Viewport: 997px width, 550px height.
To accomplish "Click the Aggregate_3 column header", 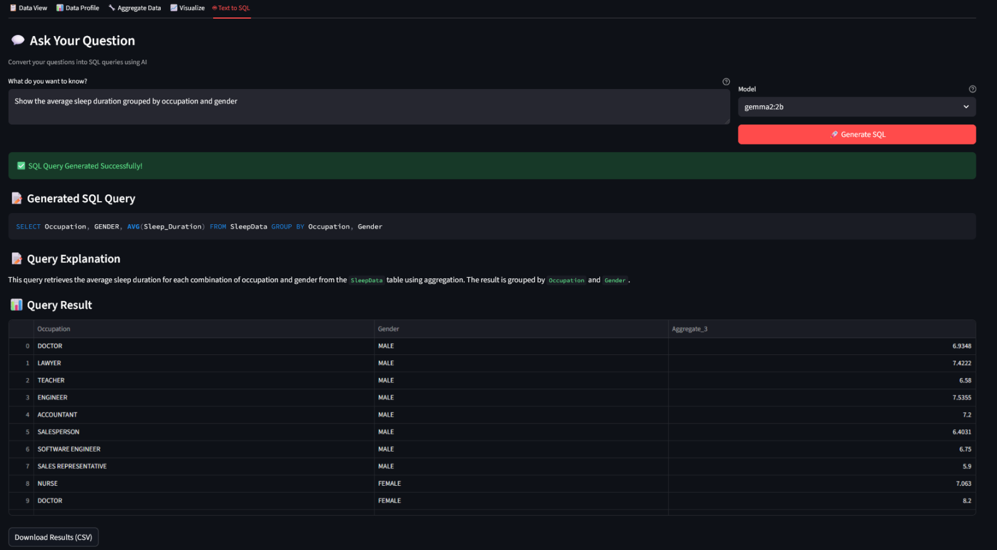I will click(689, 329).
